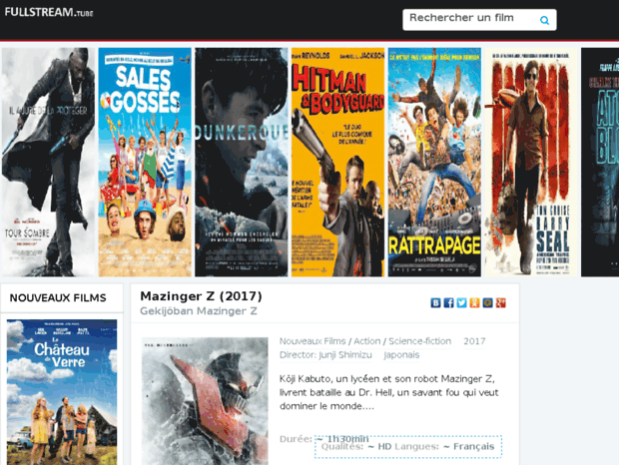
Task: Open the Barry Seal movie poster
Action: click(x=530, y=162)
